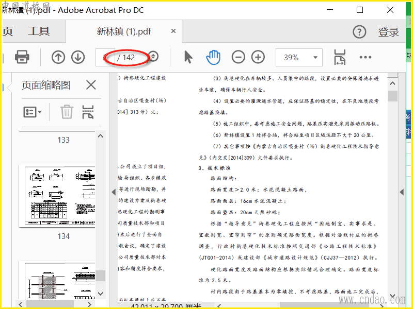Screen dimensions: 413x309
Task: Click the line 路面面层: 16cm 水泥混凝土
Action: (x=248, y=201)
